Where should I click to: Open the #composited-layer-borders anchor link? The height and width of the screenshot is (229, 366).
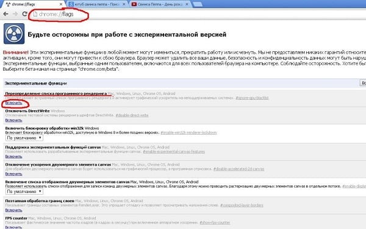(x=242, y=205)
